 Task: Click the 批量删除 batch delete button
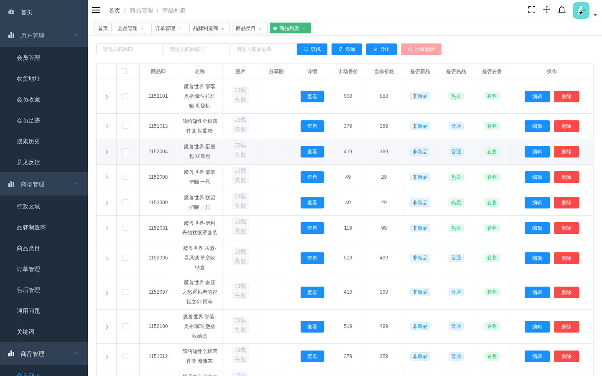421,49
